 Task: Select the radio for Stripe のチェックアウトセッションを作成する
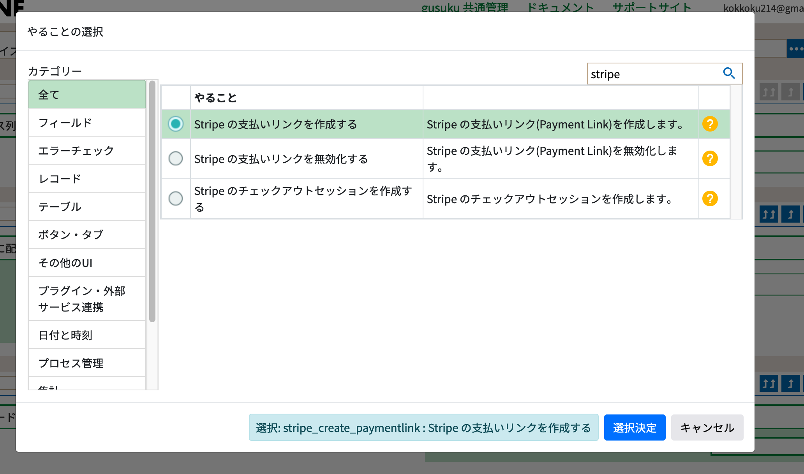pos(176,198)
